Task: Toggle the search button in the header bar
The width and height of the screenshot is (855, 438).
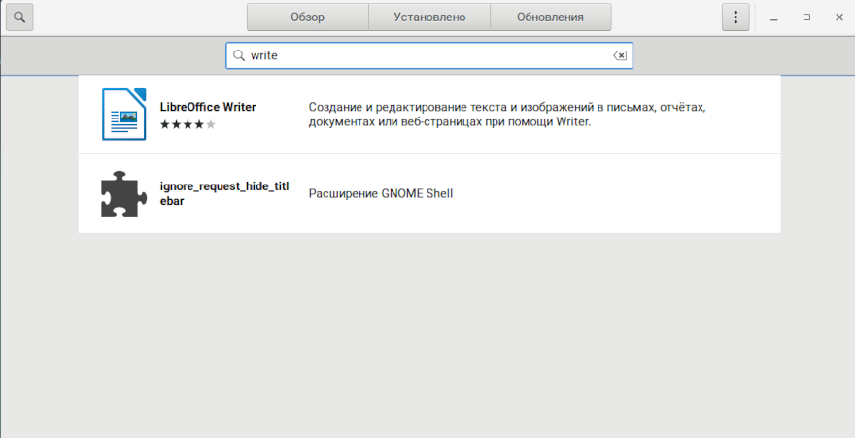Action: 20,17
